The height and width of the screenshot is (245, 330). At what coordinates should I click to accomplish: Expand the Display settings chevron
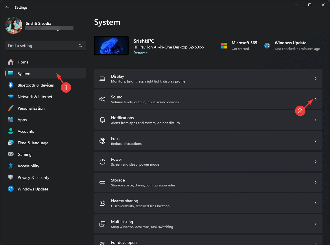(x=316, y=78)
